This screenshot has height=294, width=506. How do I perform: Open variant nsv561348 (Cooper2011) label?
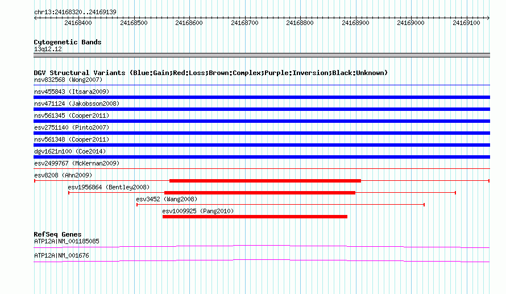[x=72, y=139]
